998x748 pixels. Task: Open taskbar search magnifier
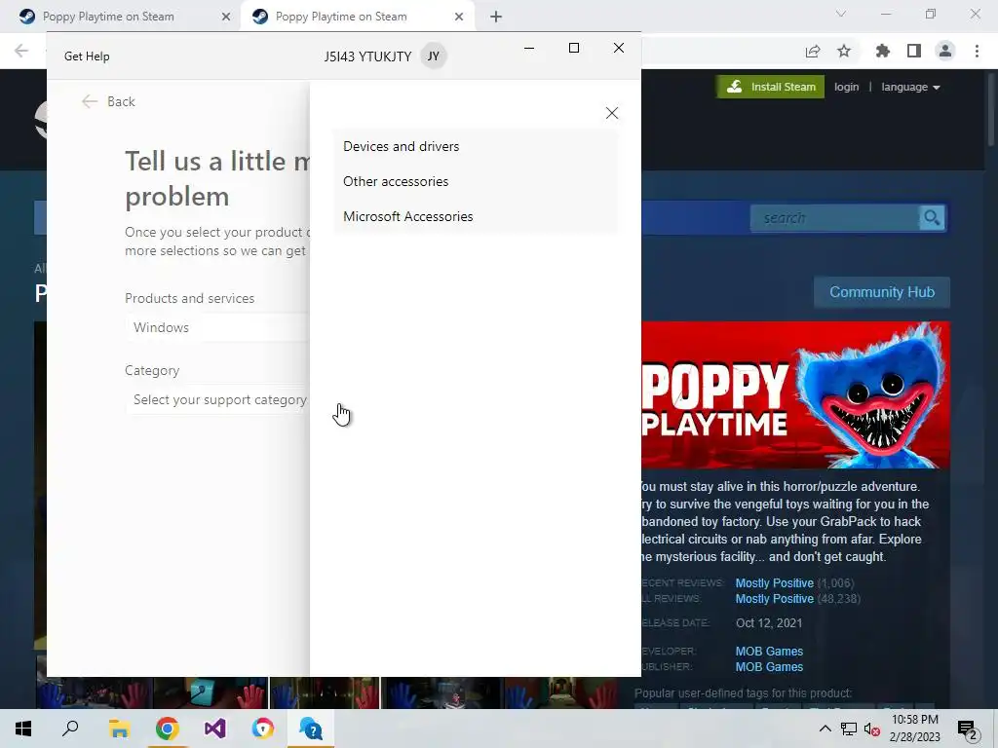[70, 729]
